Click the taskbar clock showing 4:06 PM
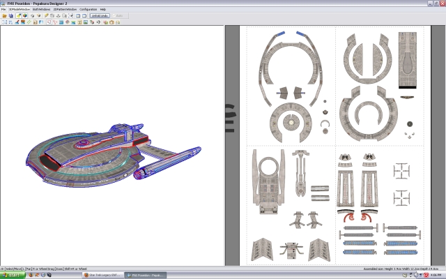The width and height of the screenshot is (446, 279). pyautogui.click(x=436, y=275)
